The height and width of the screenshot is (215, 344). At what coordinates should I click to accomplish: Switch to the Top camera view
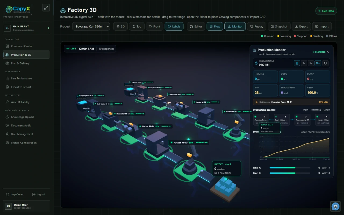[x=137, y=26]
